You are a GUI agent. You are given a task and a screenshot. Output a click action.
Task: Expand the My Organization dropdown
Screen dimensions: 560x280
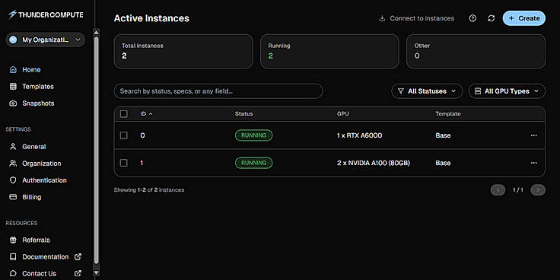(x=46, y=40)
